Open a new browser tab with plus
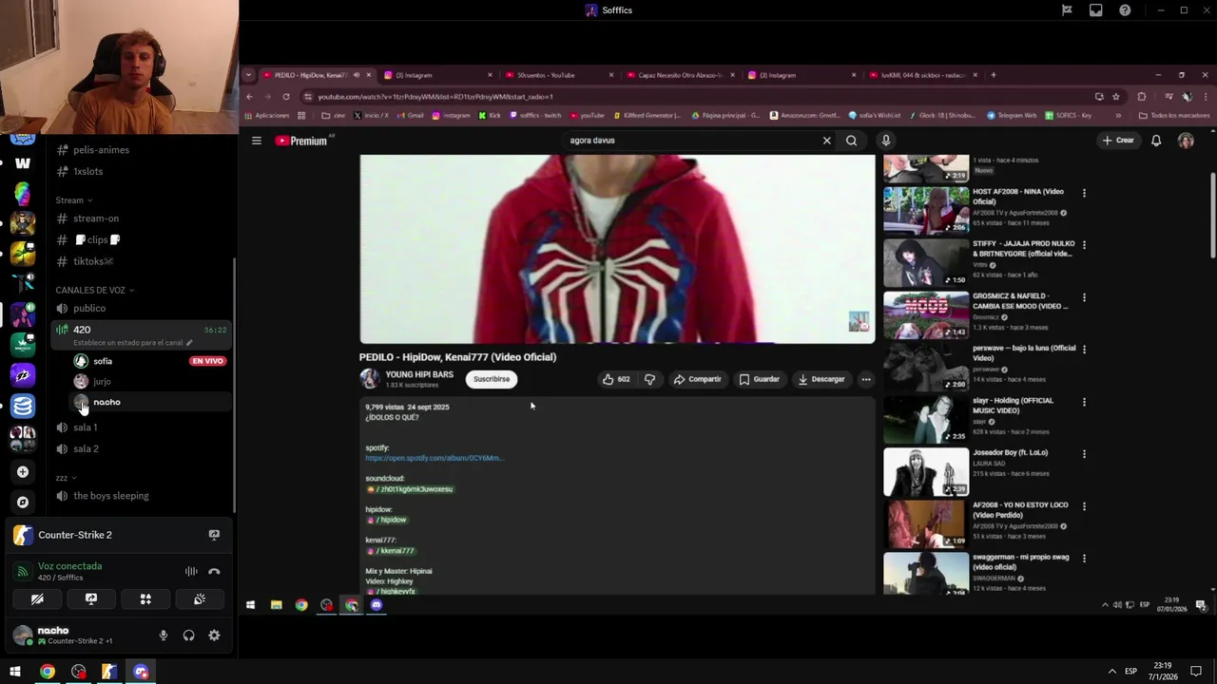Image resolution: width=1217 pixels, height=684 pixels. coord(994,75)
